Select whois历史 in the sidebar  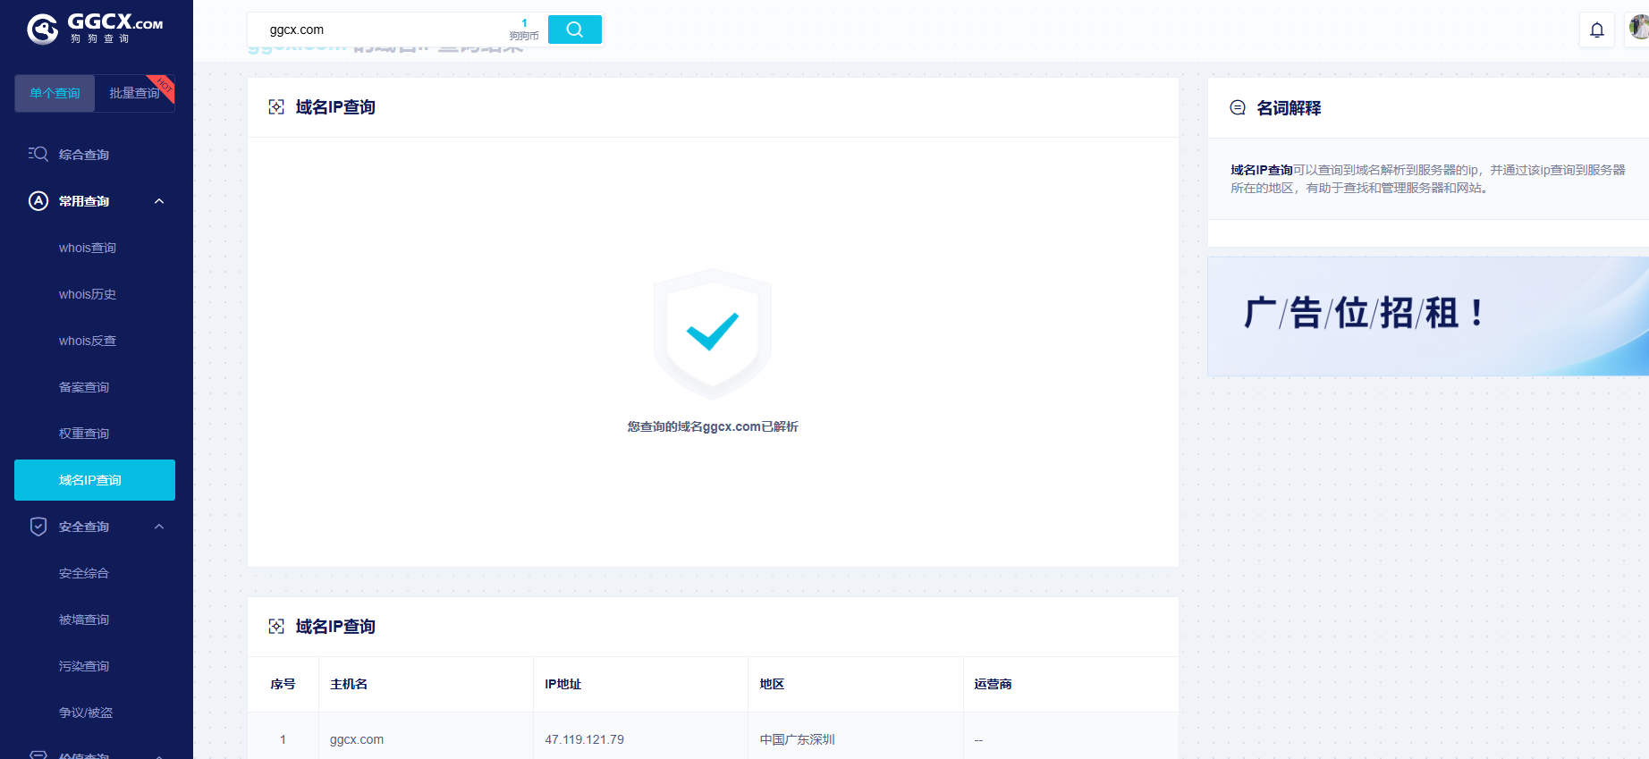pos(88,294)
